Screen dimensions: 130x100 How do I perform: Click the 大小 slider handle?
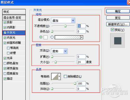click(56, 62)
